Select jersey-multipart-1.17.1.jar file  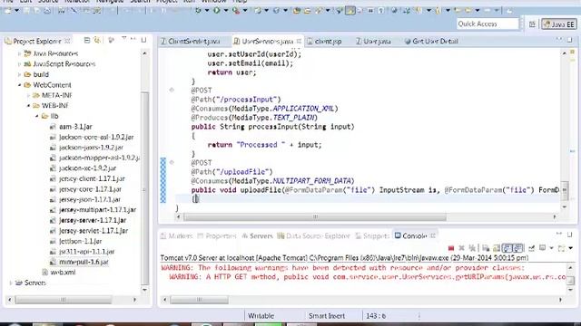click(97, 210)
